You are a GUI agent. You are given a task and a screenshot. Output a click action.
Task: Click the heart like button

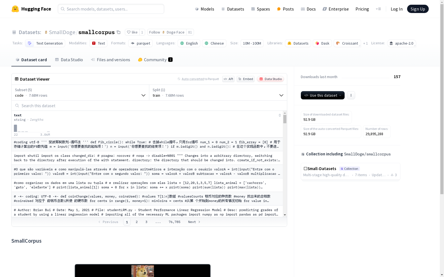(x=132, y=32)
